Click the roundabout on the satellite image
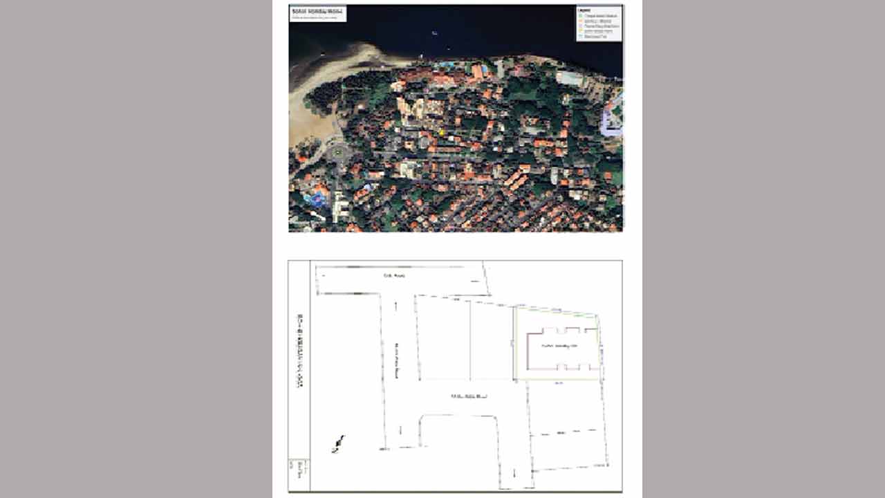885x498 pixels. [337, 153]
